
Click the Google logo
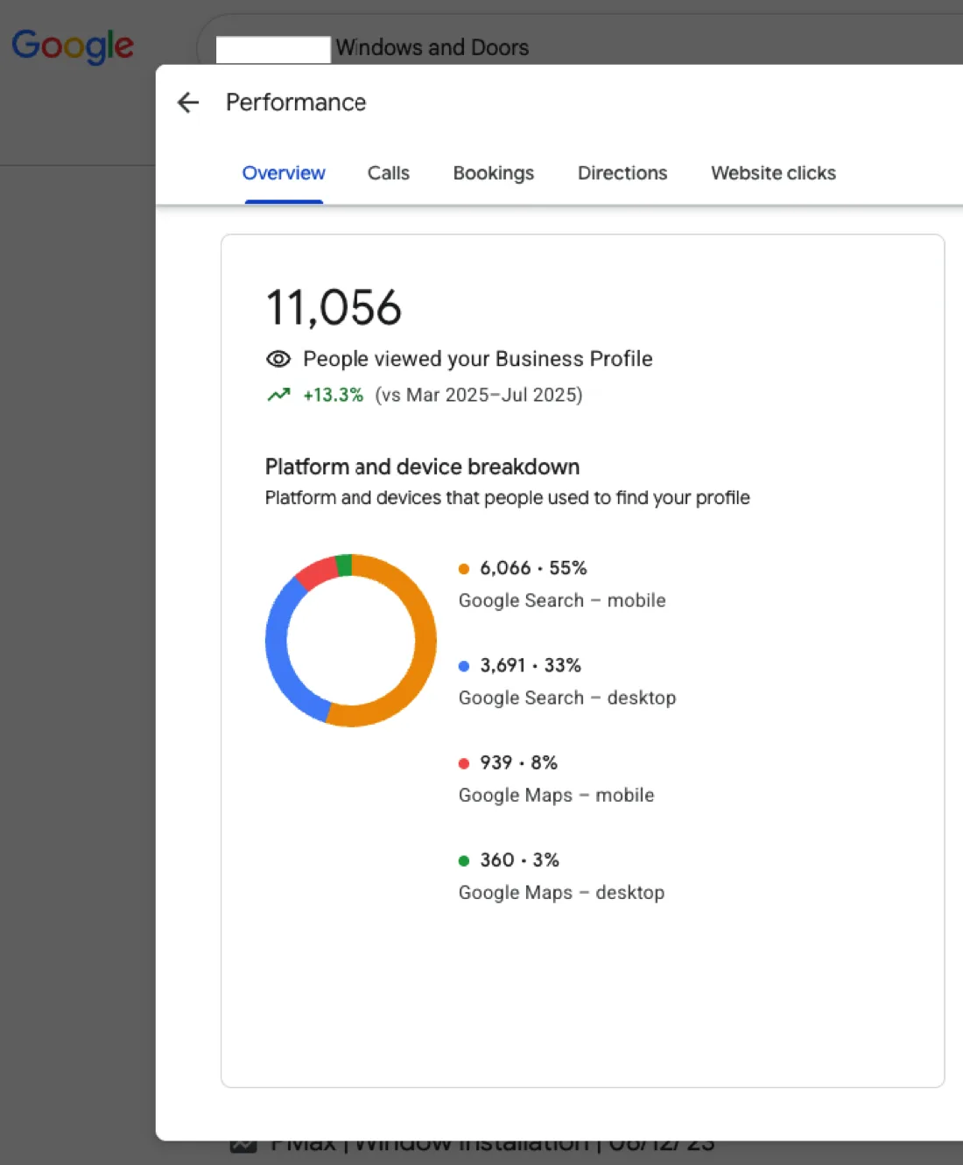[x=73, y=46]
